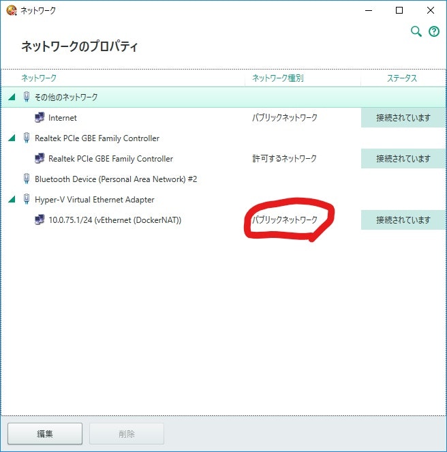Select the parent Realtek PCIe GBE Family Controller label
447x452 pixels.
97,138
